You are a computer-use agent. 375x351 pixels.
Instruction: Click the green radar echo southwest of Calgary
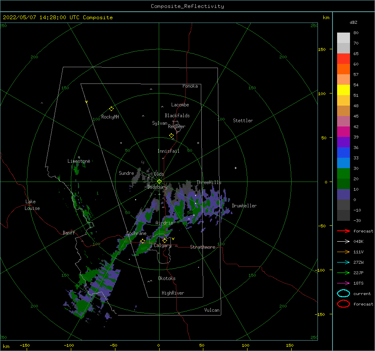[143, 249]
